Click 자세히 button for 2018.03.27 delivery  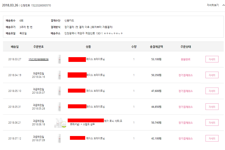click(x=212, y=59)
